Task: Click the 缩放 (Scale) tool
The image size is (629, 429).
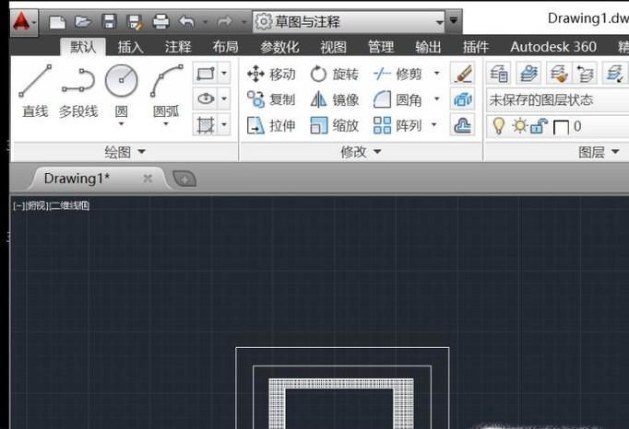Action: (x=334, y=125)
